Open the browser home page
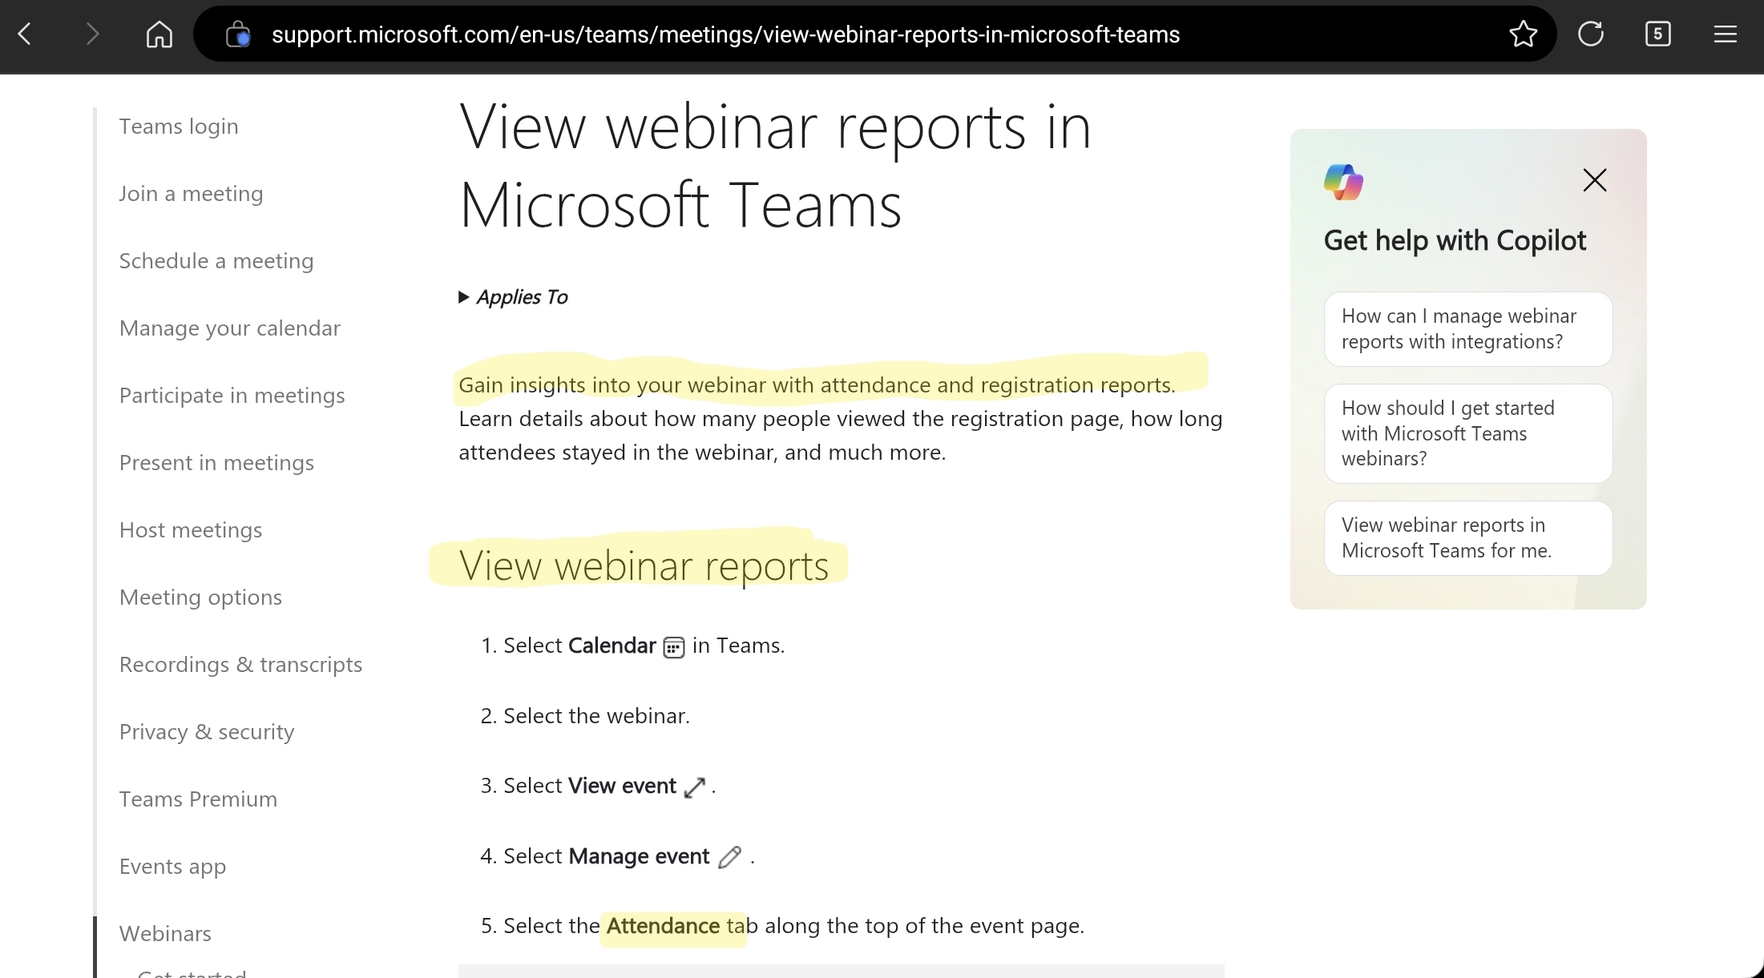 point(159,34)
